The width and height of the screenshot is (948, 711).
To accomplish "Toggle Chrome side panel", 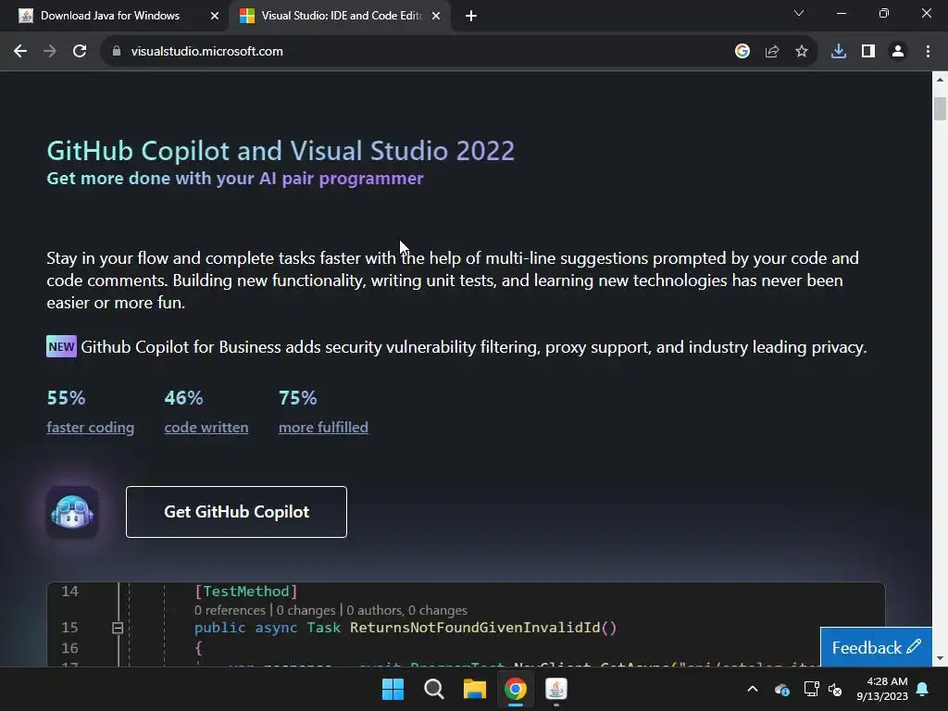I will (868, 52).
